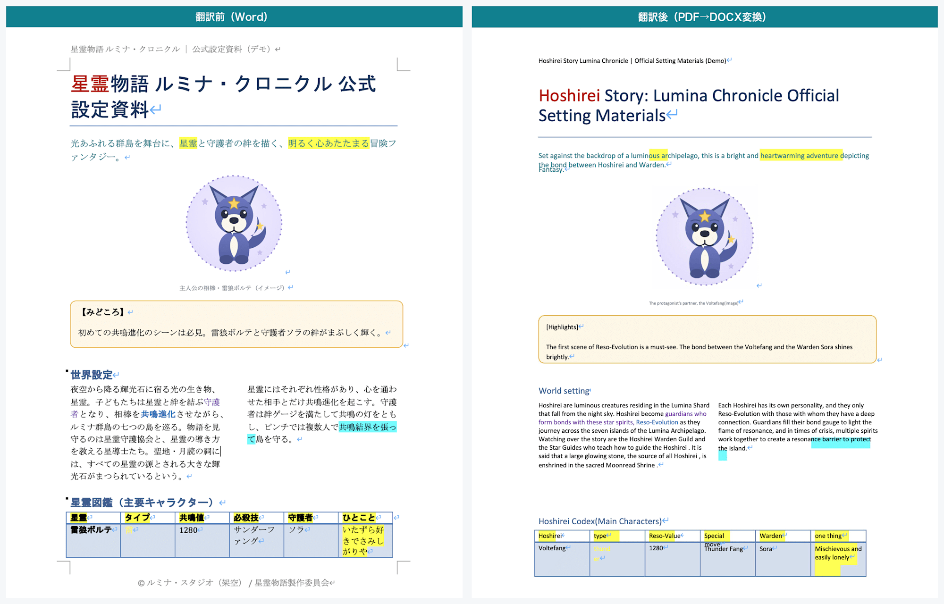Click the [Highlights] label
944x604 pixels.
[562, 327]
